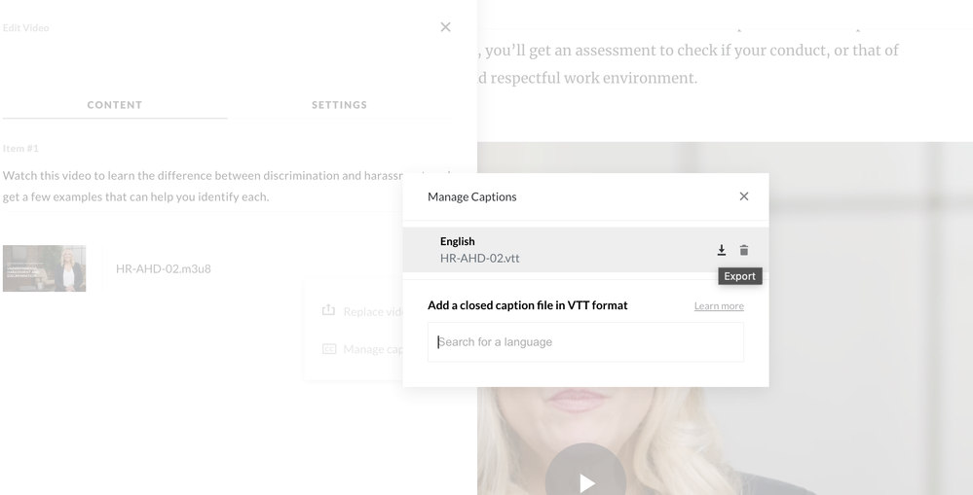Switch to the CONTENT tab

115,105
